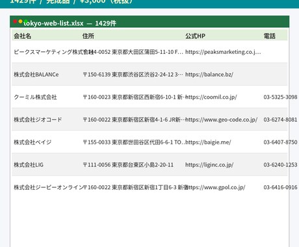Open the www.gpol.co.jp link
Screen dimensions: 299x247
[215, 187]
